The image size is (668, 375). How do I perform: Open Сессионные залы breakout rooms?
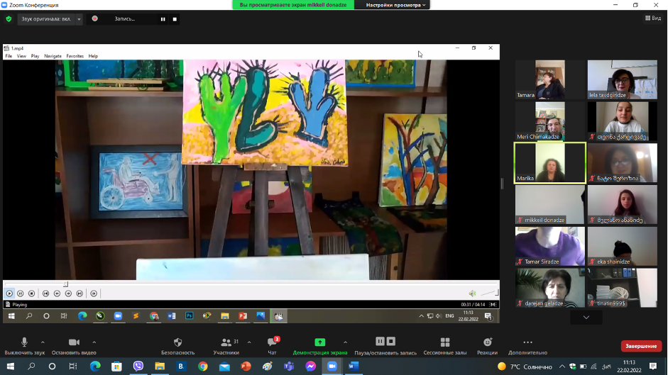tap(445, 346)
